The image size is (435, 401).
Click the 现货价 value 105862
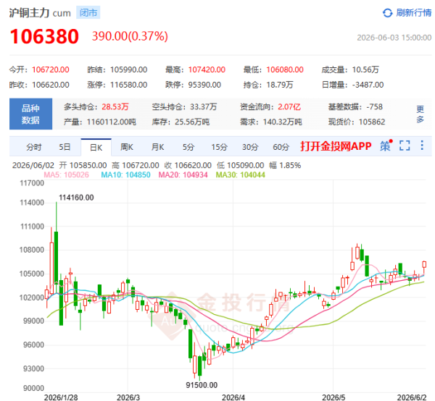(x=372, y=122)
